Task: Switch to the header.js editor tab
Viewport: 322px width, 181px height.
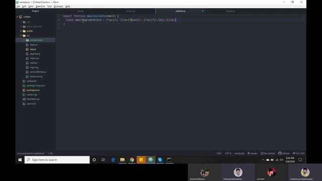Action: click(230, 11)
